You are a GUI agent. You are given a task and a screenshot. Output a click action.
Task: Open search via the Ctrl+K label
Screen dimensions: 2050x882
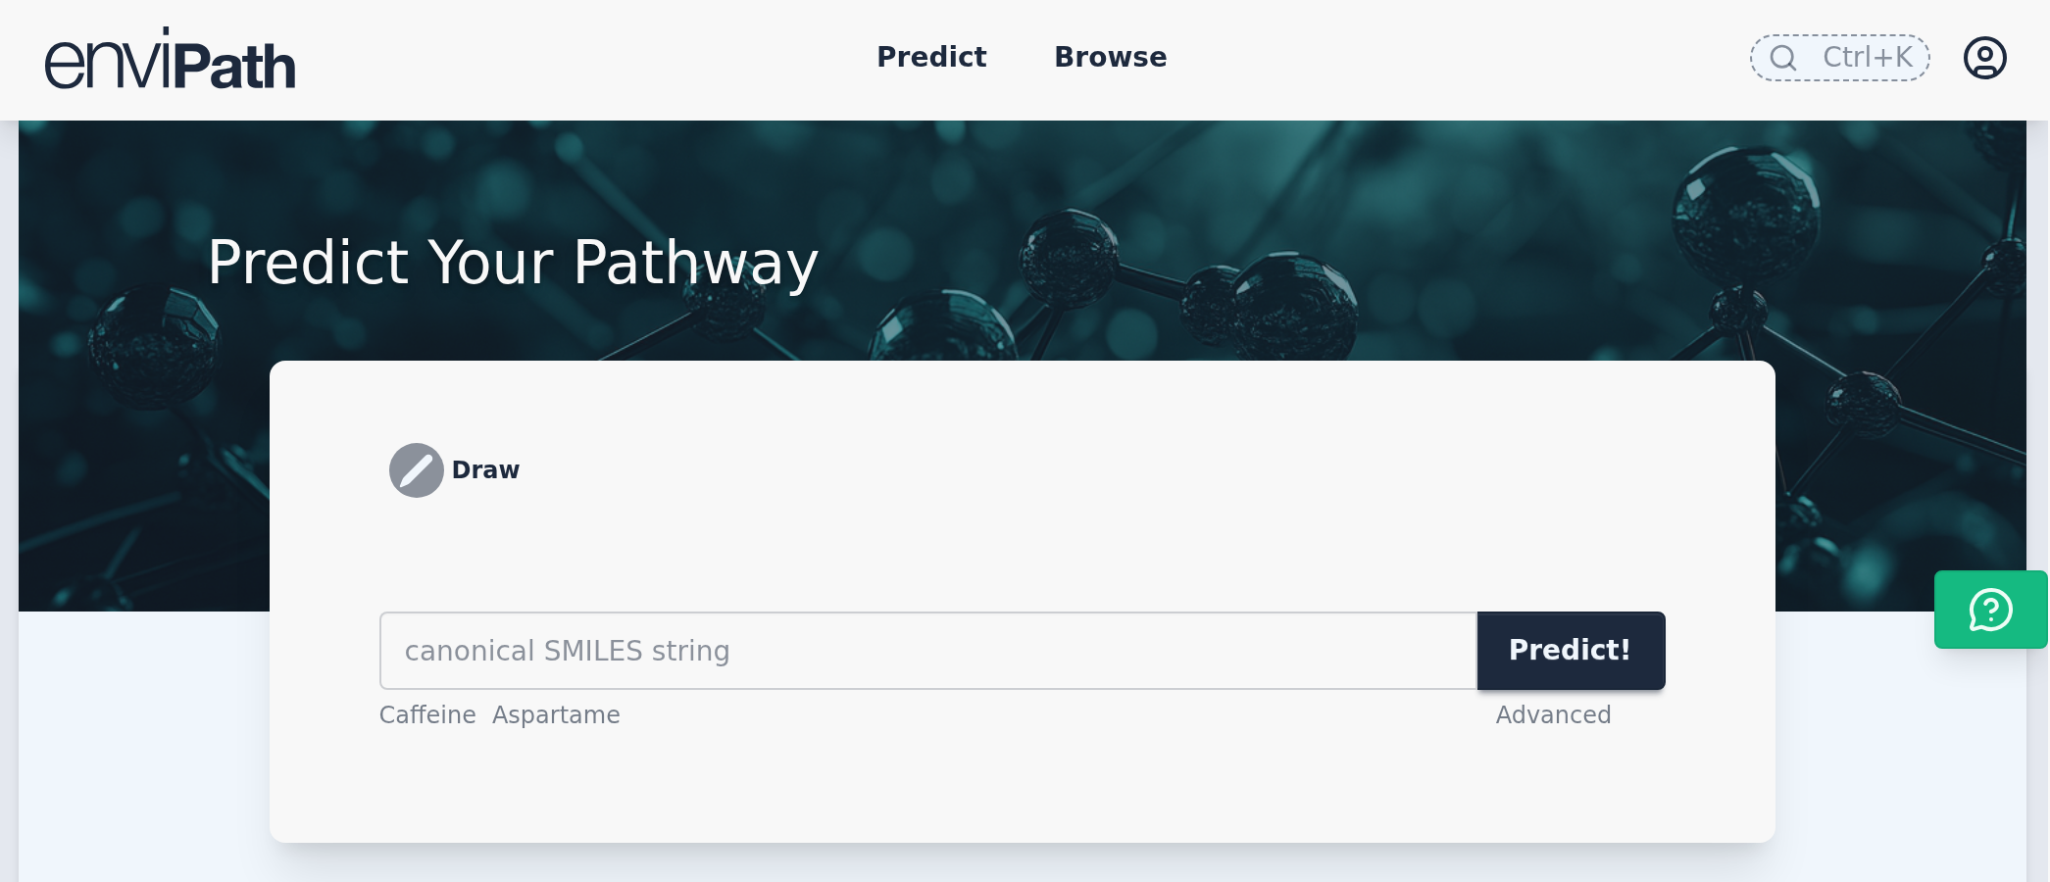(x=1867, y=58)
